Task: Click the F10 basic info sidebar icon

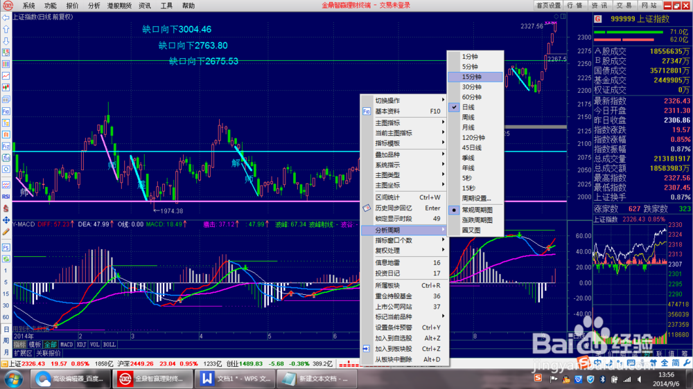Action: 6,111
